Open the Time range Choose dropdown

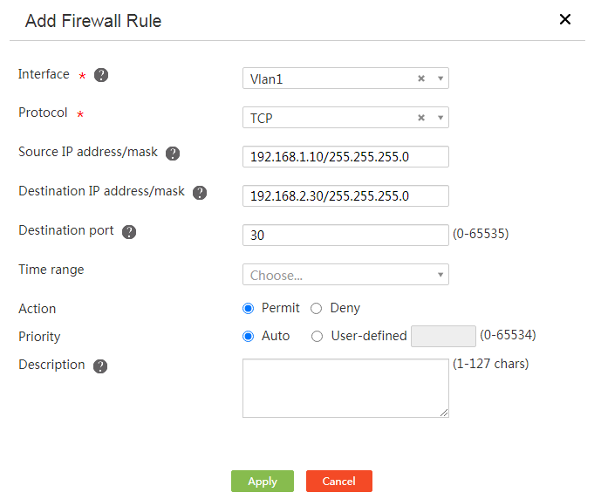[345, 275]
